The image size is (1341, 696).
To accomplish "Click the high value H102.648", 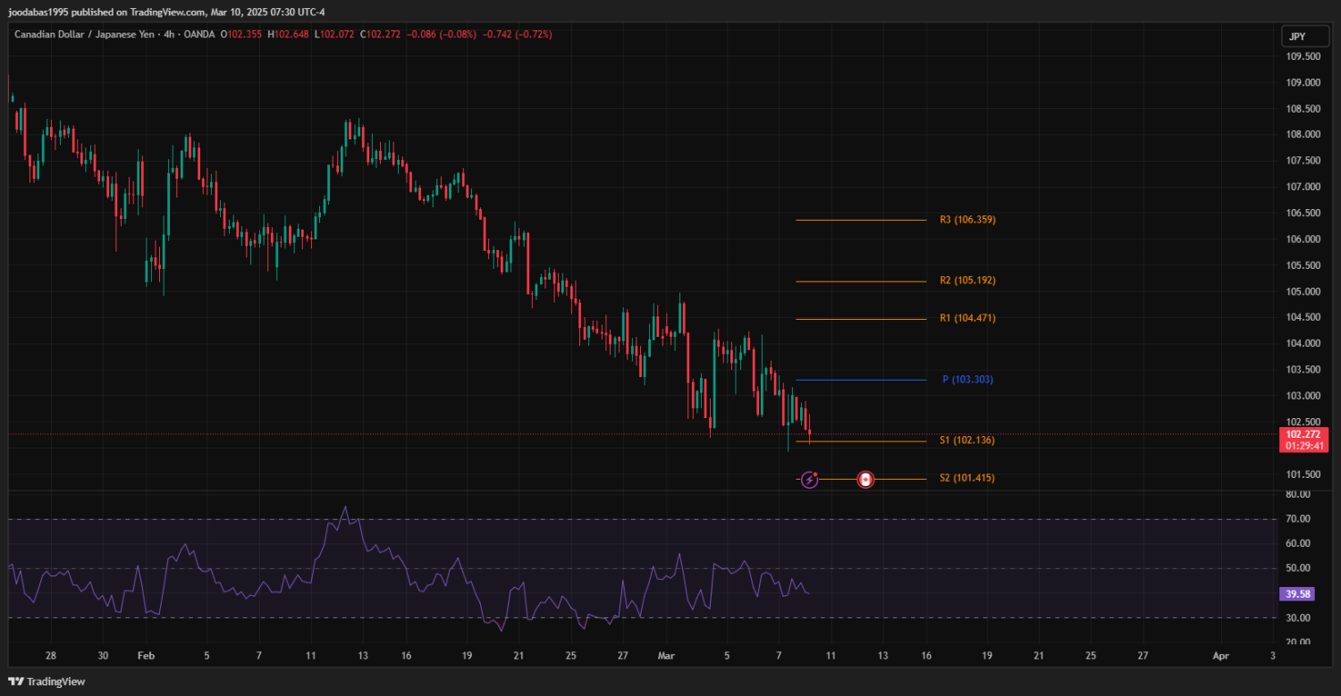I will tap(288, 34).
